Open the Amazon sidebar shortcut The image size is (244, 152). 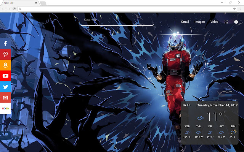pos(5,65)
